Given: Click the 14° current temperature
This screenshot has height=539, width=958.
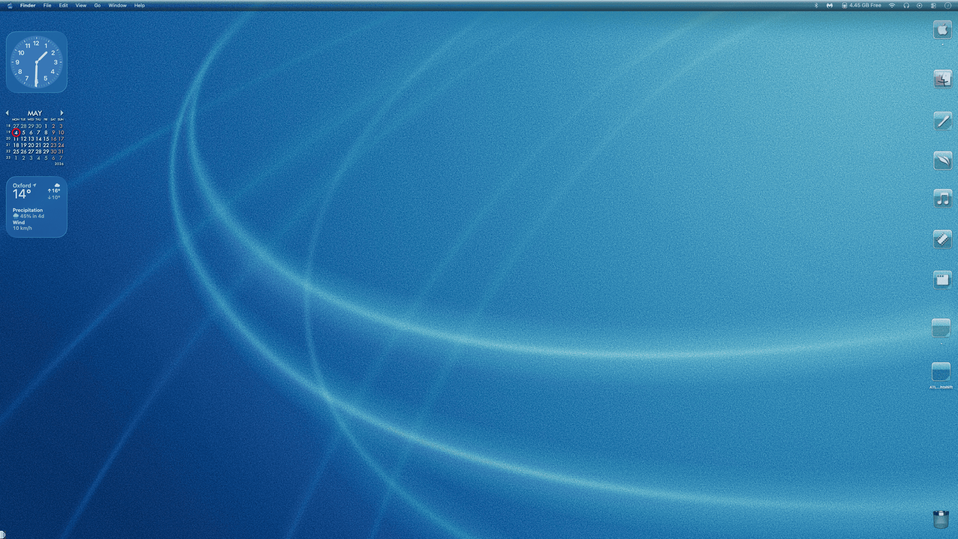Looking at the screenshot, I should 22,194.
